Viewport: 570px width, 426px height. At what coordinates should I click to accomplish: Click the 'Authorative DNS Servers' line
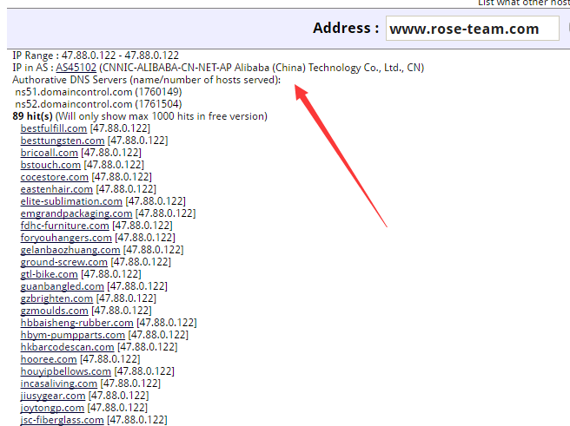(x=147, y=80)
